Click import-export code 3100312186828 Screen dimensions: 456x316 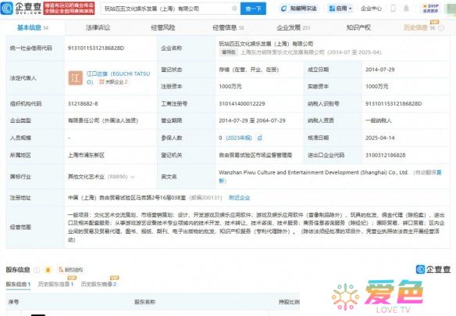point(385,155)
